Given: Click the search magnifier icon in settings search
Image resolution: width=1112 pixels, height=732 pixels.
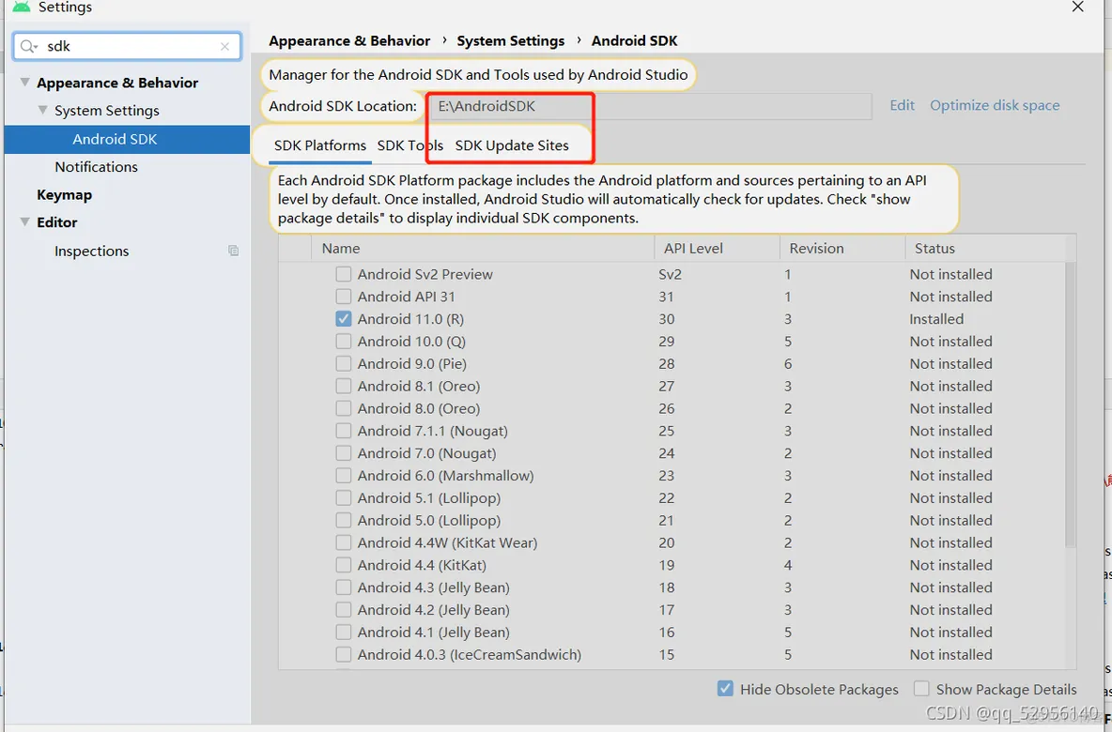Looking at the screenshot, I should click(x=28, y=47).
